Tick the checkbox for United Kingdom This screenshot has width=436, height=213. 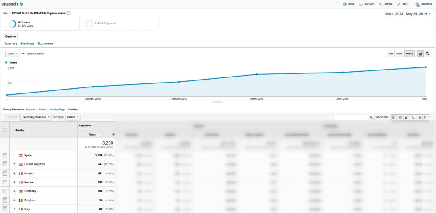click(x=5, y=164)
